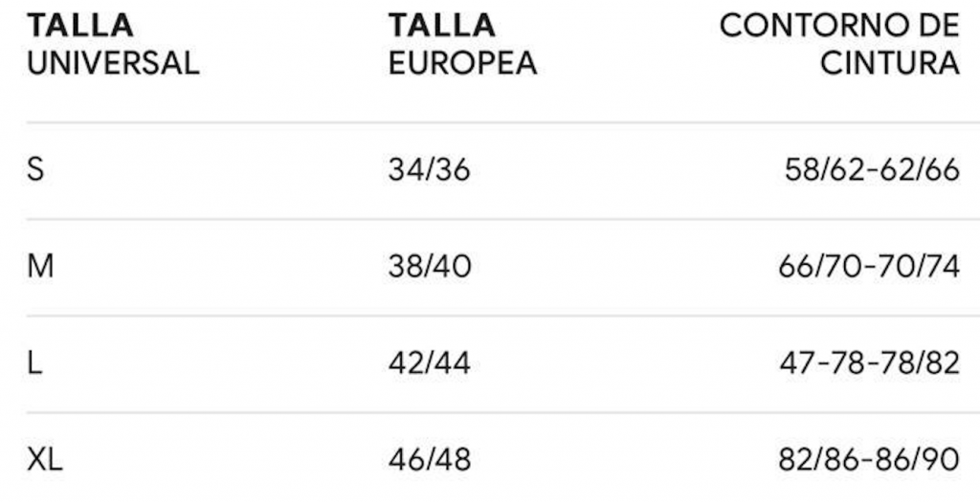Click European size 42/44
This screenshot has width=980, height=502.
point(429,363)
